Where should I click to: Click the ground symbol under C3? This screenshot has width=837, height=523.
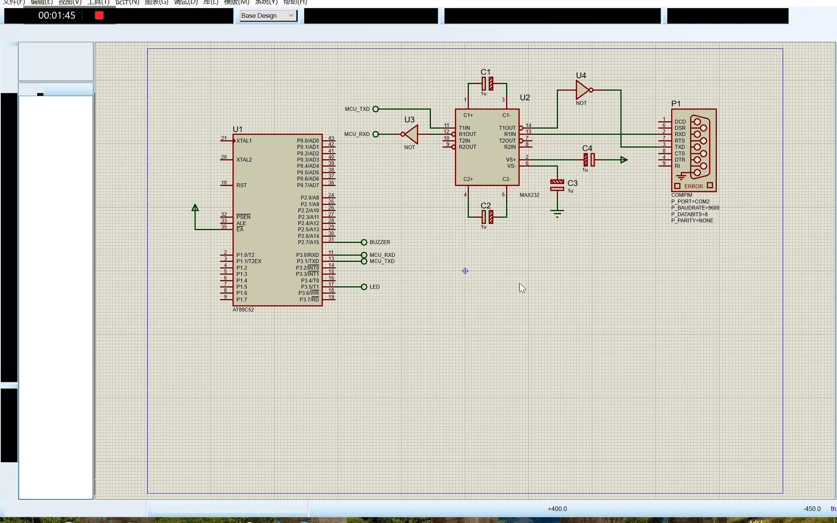coord(557,213)
